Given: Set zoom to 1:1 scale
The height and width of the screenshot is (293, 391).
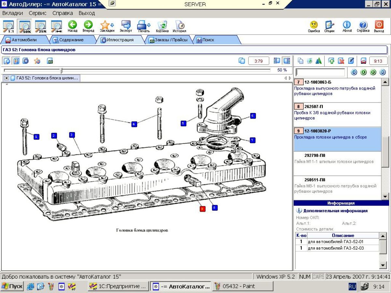Looking at the screenshot, I should point(8,26).
